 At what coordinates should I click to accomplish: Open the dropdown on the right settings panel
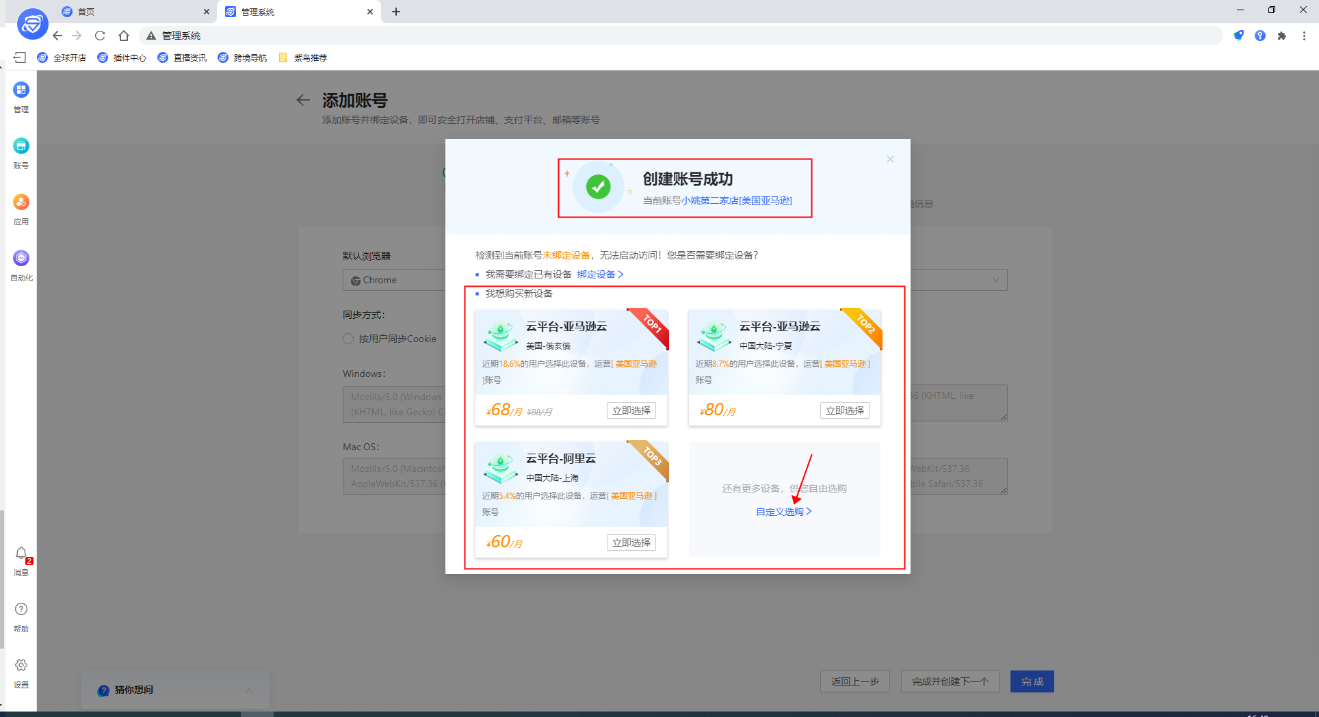pos(995,280)
